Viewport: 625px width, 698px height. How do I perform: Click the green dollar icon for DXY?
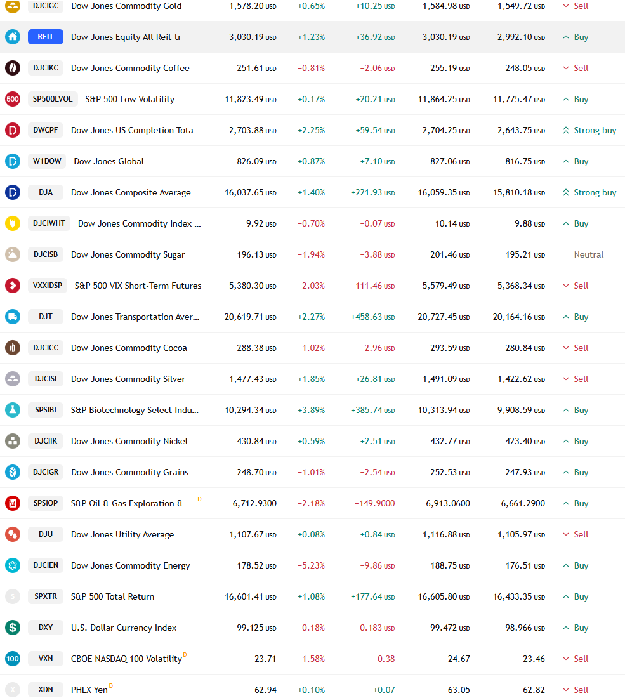click(13, 628)
